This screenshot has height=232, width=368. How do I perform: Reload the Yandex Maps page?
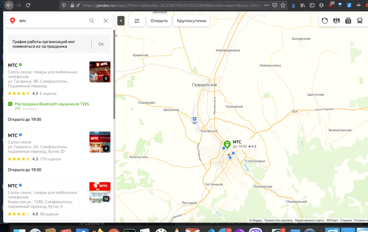28,5
